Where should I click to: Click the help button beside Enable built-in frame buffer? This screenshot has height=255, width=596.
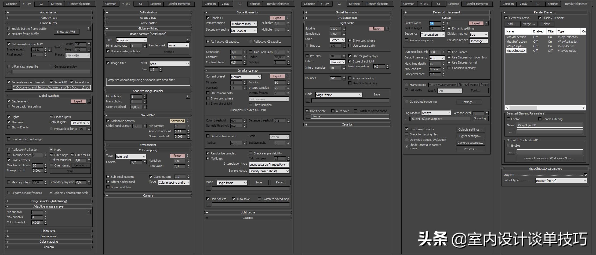[88, 29]
